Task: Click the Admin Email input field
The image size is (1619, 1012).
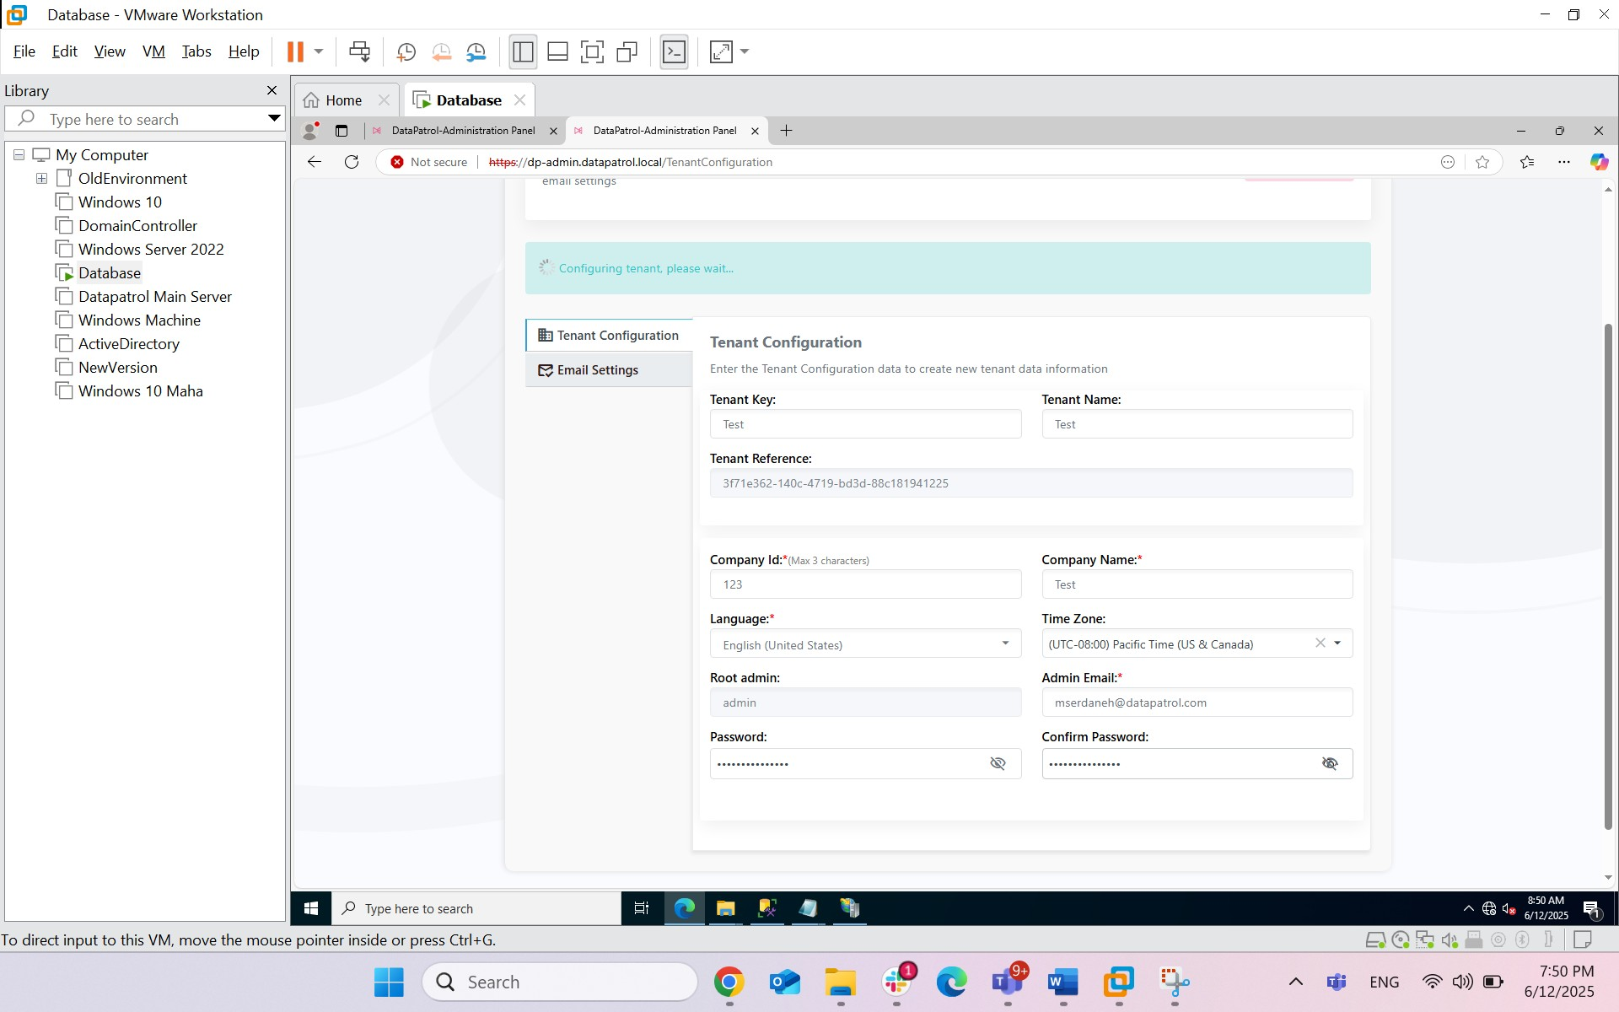Action: [1197, 702]
